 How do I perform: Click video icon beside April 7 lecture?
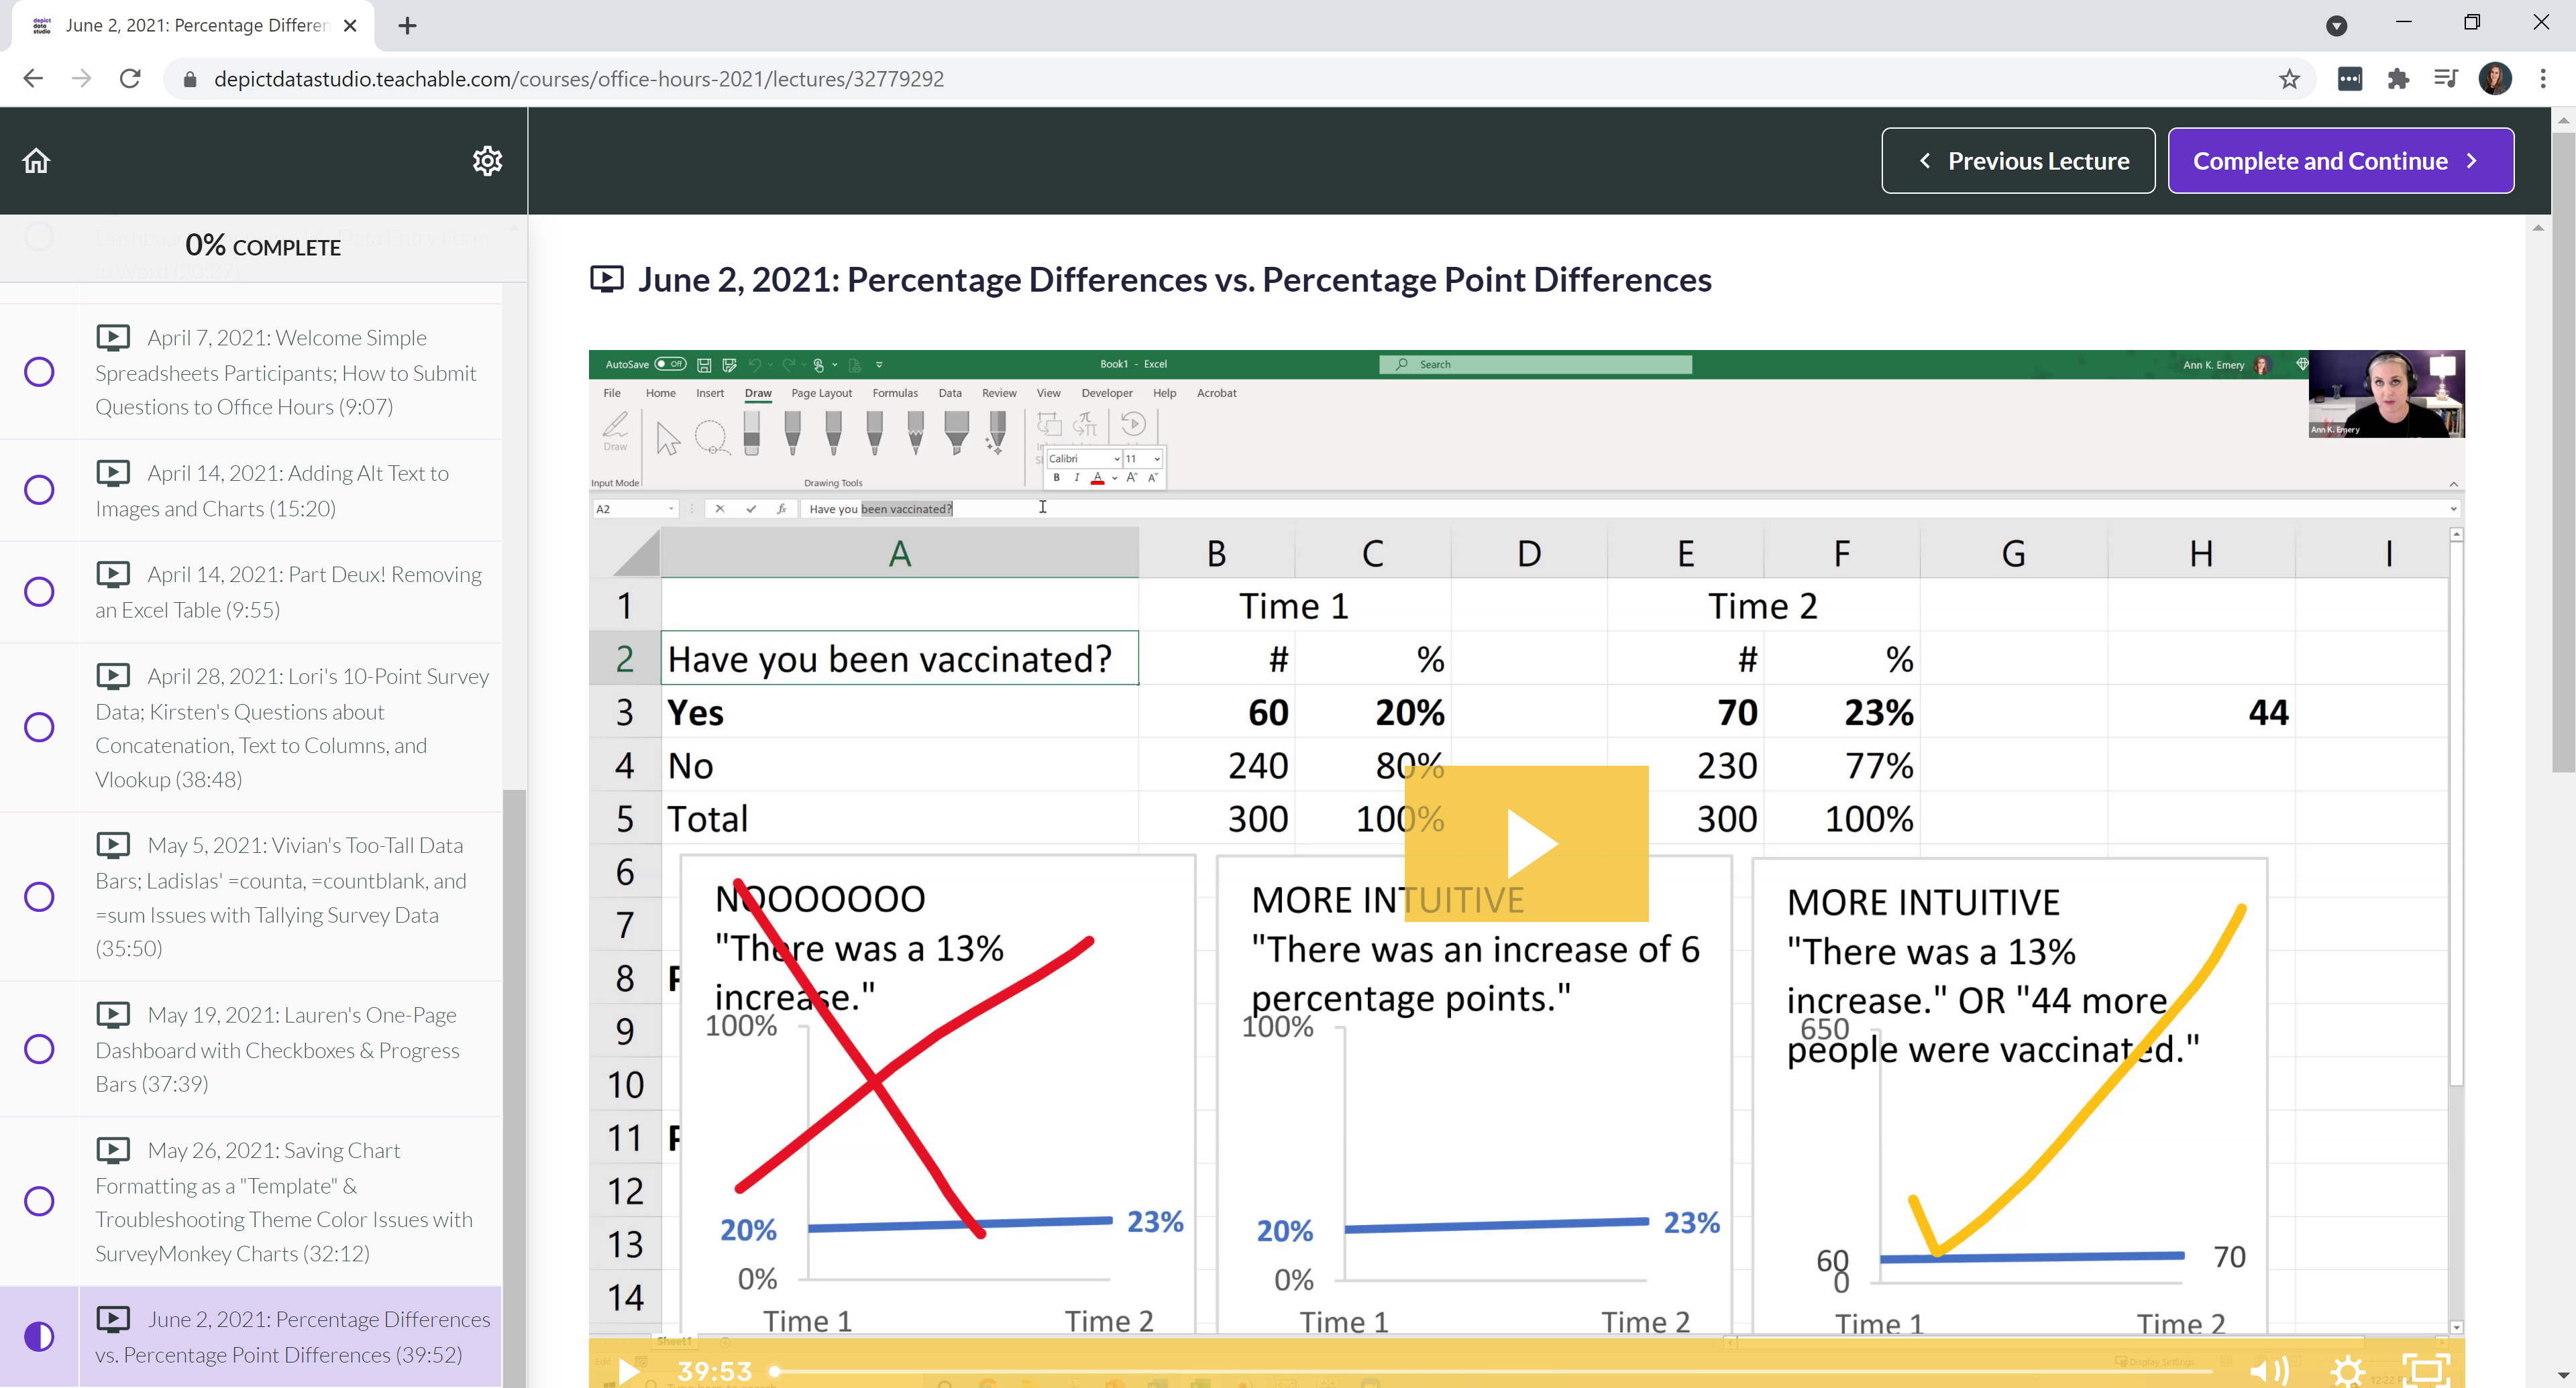coord(113,338)
